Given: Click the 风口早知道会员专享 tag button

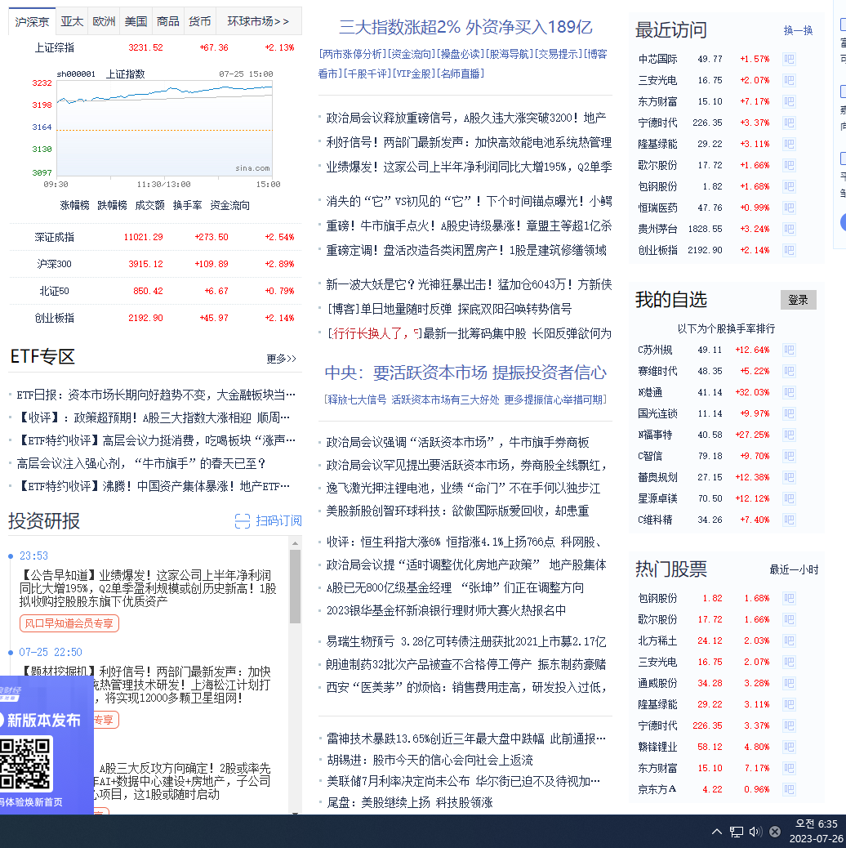Looking at the screenshot, I should pos(69,623).
